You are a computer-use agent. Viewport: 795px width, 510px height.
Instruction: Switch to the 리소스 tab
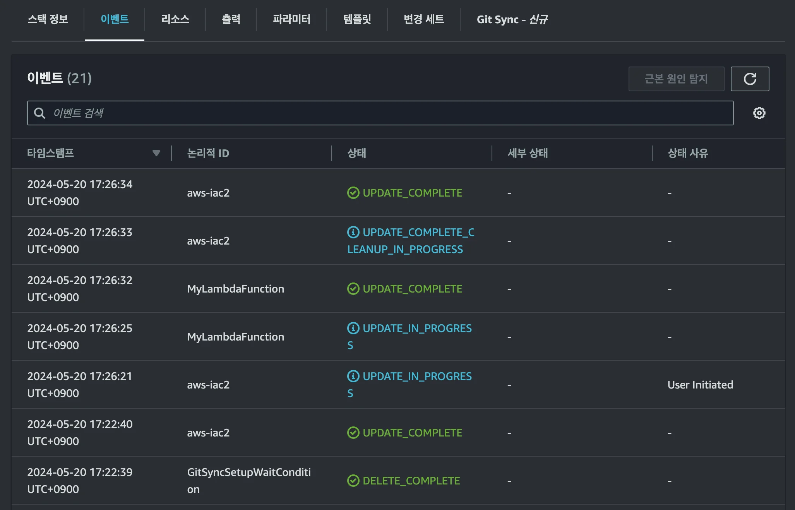coord(175,20)
